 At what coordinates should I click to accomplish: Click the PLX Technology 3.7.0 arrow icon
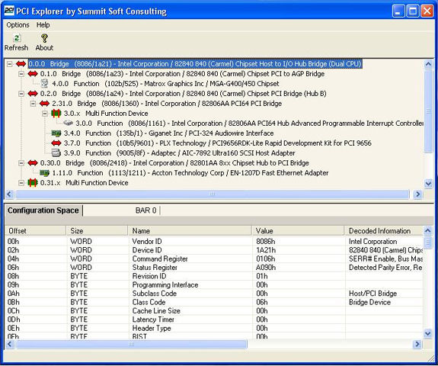(x=56, y=143)
